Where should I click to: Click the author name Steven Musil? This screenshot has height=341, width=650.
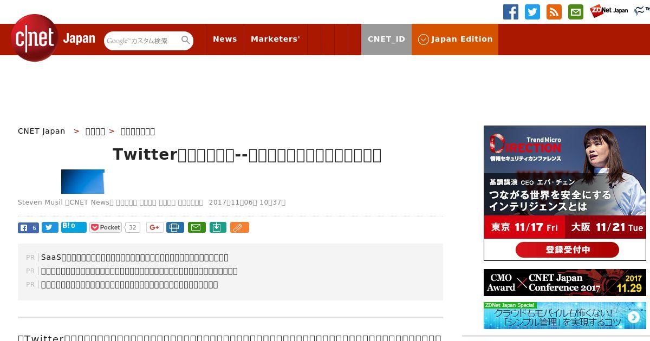point(40,202)
